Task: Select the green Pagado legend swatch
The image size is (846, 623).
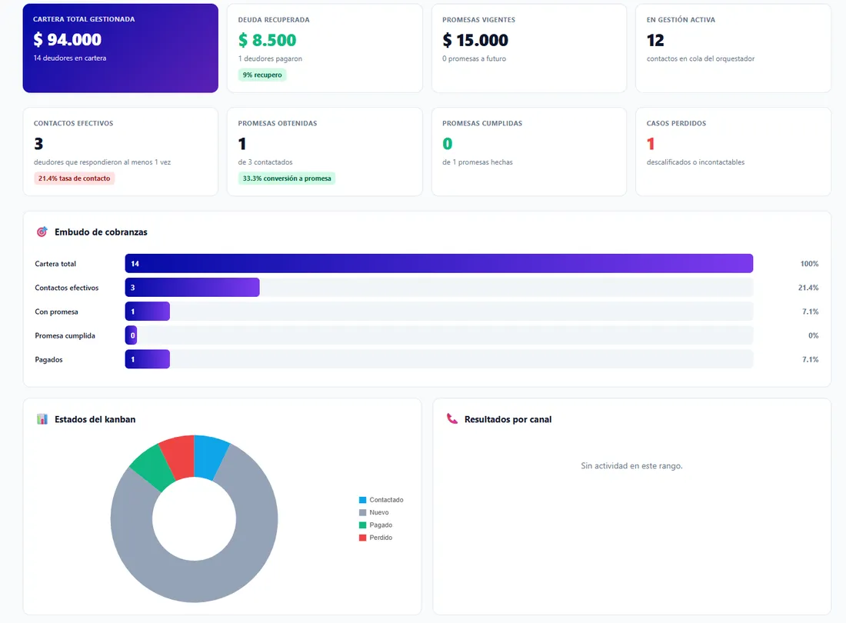Action: point(362,525)
